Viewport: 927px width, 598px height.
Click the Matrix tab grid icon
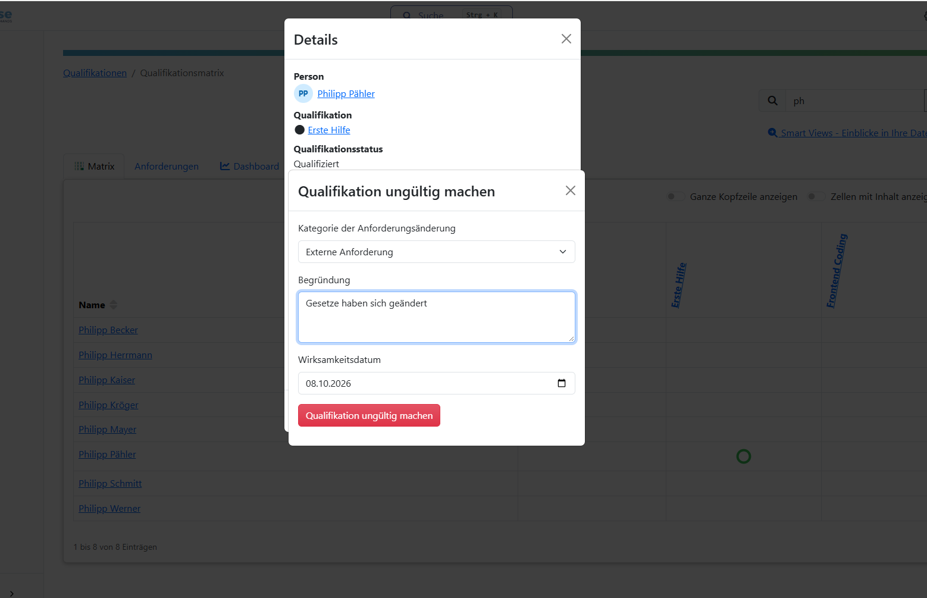click(79, 166)
